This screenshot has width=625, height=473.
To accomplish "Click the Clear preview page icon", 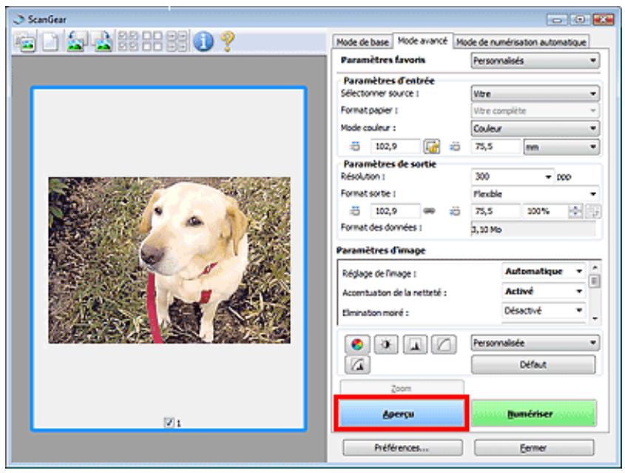I will tap(50, 41).
